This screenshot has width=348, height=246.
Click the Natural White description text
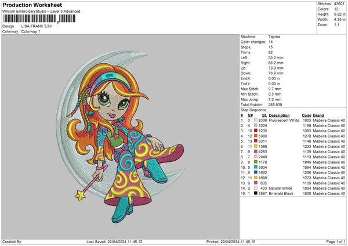280,189
